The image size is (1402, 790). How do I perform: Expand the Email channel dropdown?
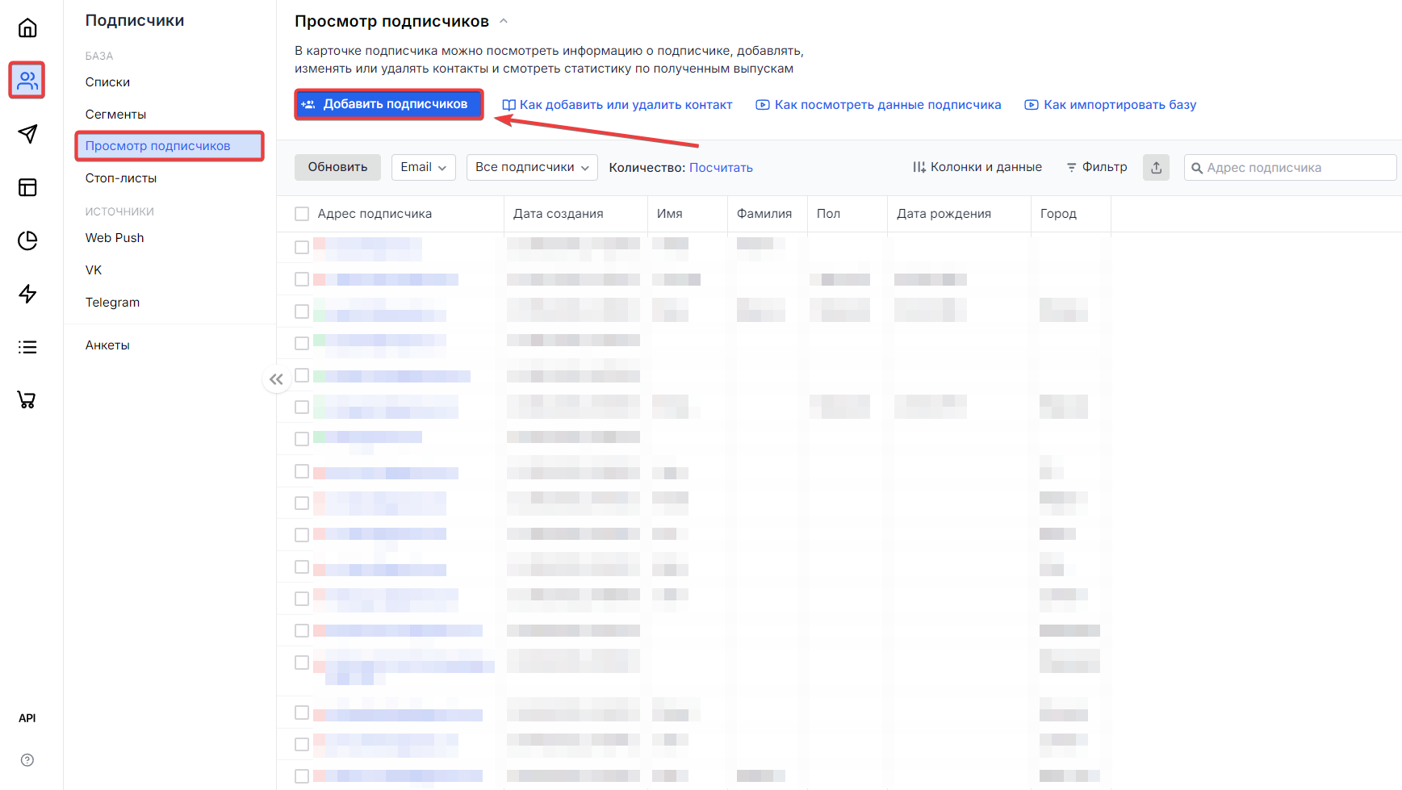423,167
